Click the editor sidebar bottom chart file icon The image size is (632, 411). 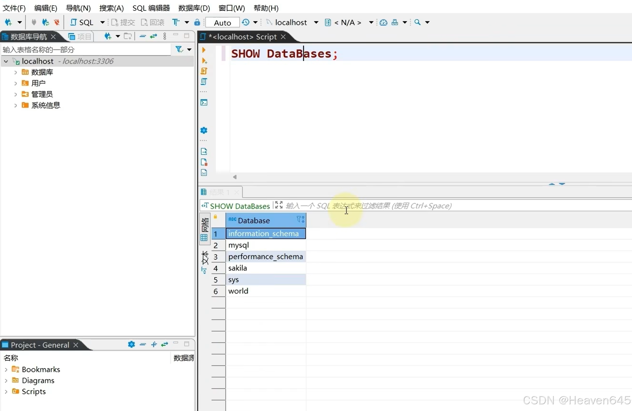point(204,173)
